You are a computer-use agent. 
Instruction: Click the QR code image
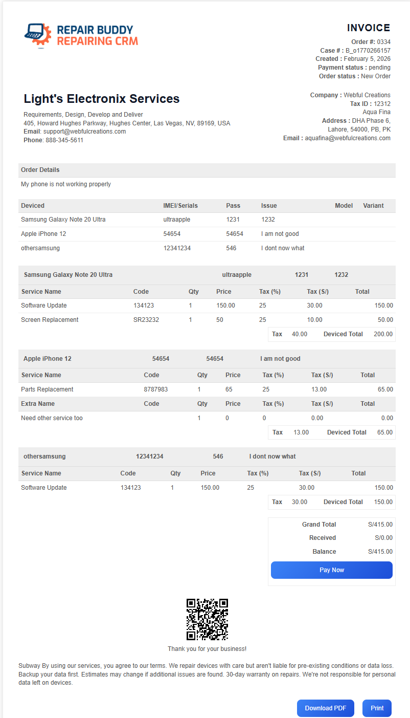coord(207,619)
